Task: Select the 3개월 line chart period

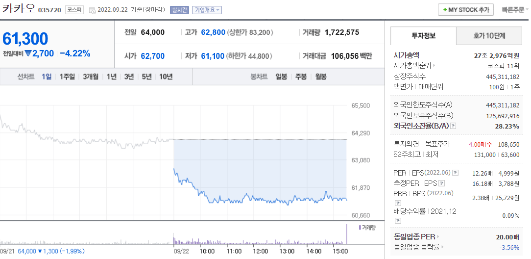Action: [x=91, y=77]
